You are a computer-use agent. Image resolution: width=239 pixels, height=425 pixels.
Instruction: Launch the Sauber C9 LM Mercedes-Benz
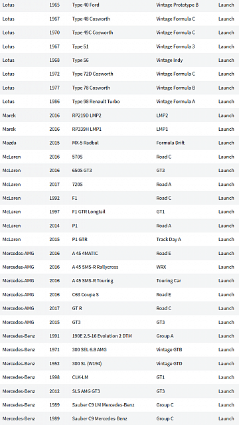226,404
